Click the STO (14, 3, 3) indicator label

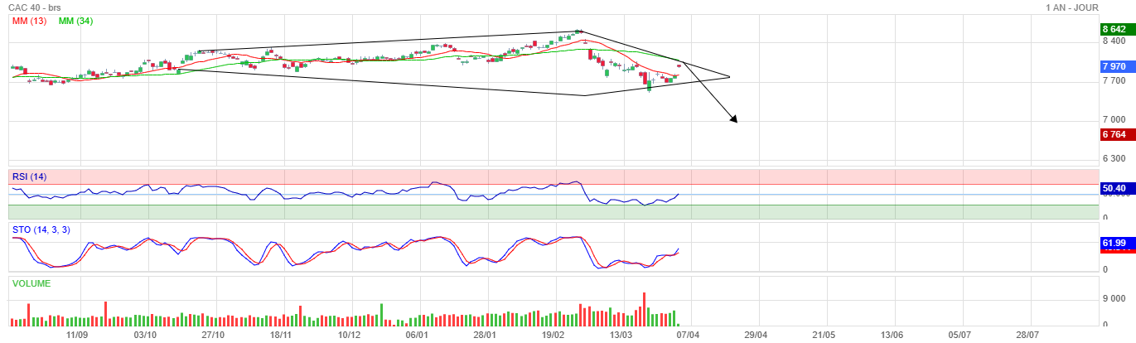[x=41, y=229]
